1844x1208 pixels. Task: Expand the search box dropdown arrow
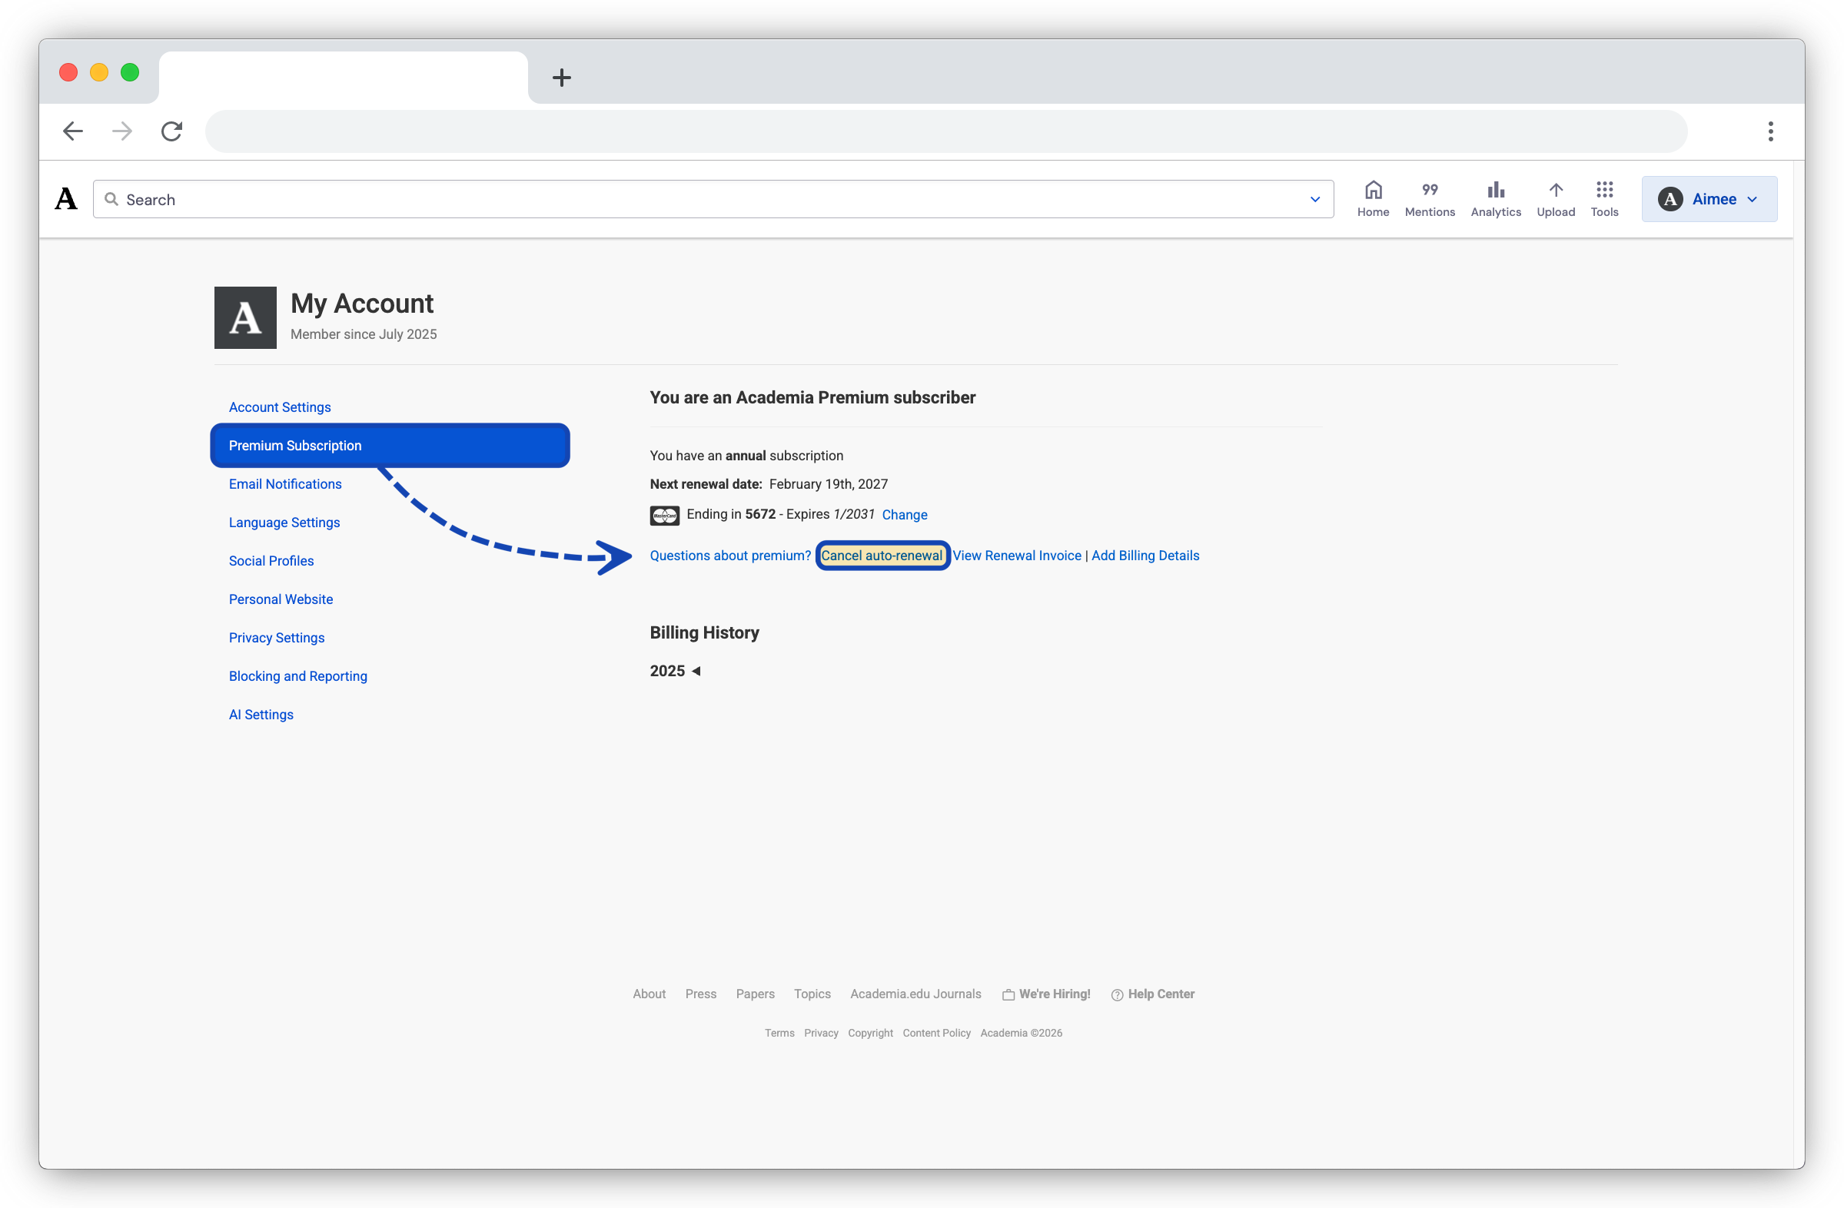point(1314,199)
